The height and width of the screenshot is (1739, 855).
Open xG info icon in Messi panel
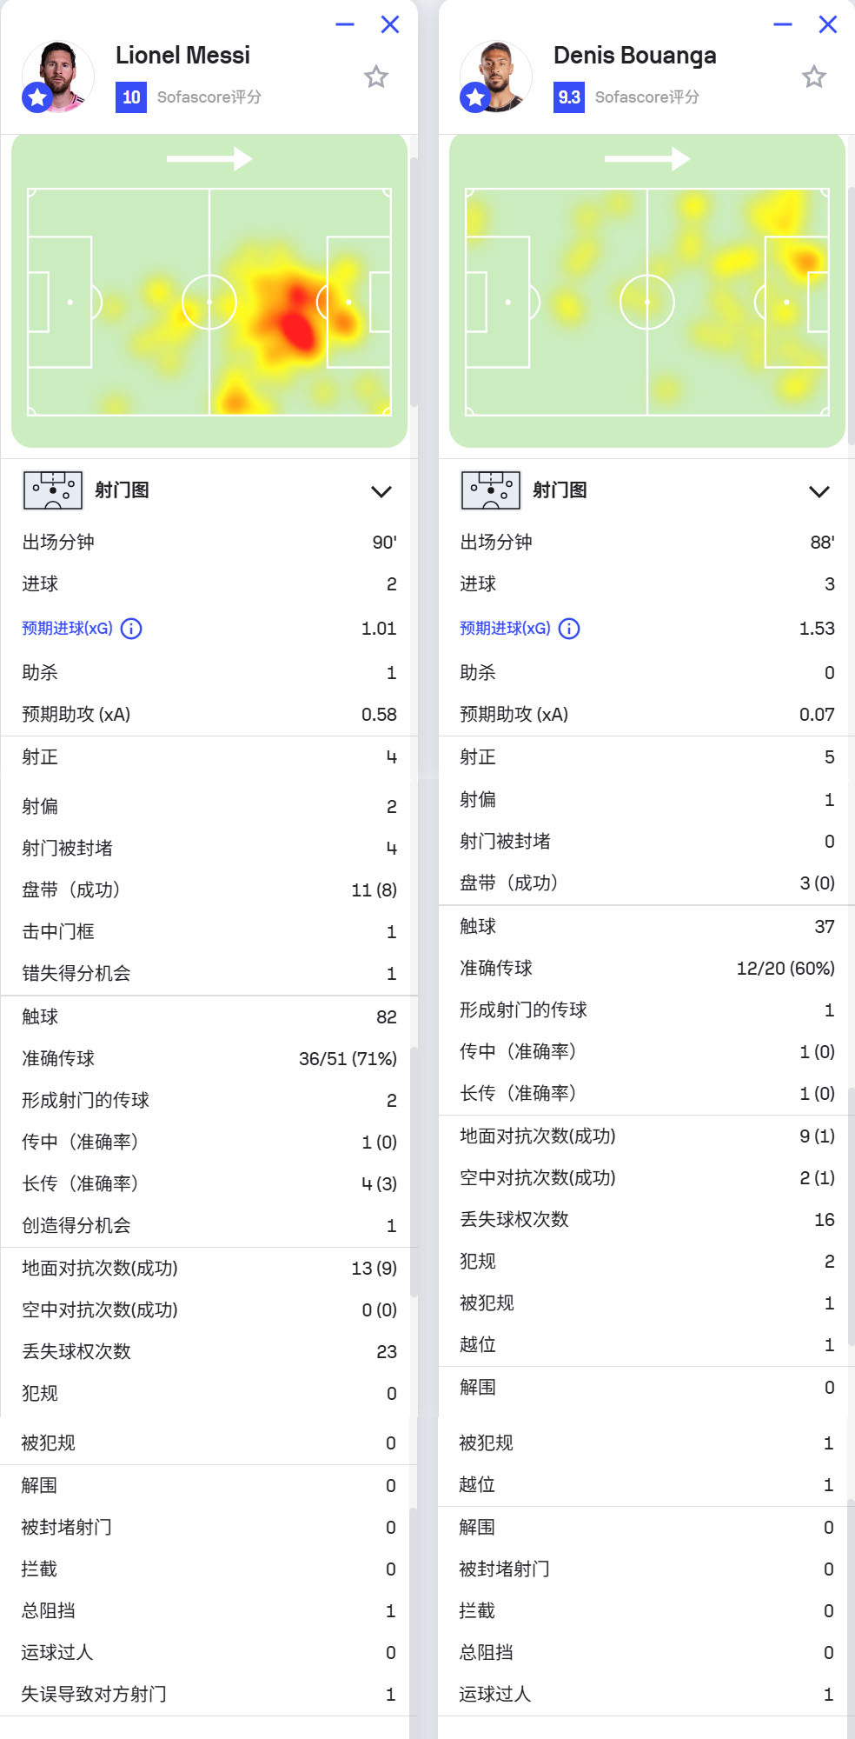(131, 628)
